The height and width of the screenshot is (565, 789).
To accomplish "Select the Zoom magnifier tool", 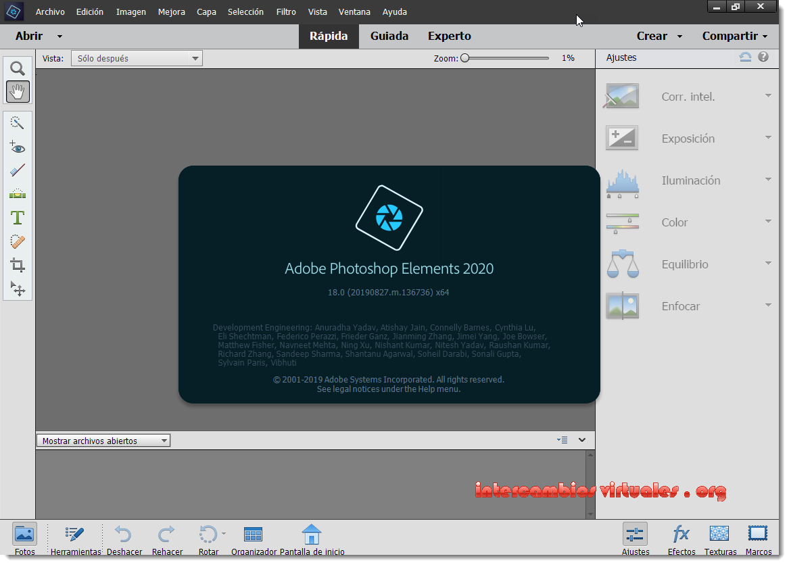I will [x=18, y=68].
